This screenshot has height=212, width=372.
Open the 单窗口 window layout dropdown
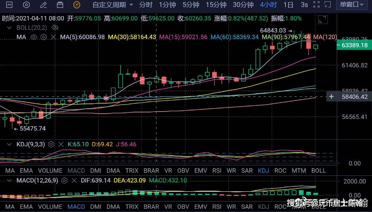pyautogui.click(x=352, y=5)
